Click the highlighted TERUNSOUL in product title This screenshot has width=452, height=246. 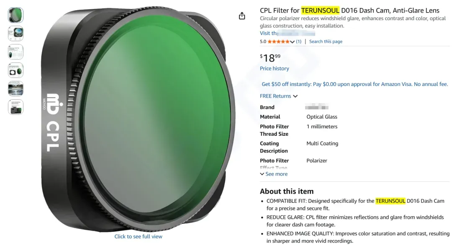tap(320, 10)
